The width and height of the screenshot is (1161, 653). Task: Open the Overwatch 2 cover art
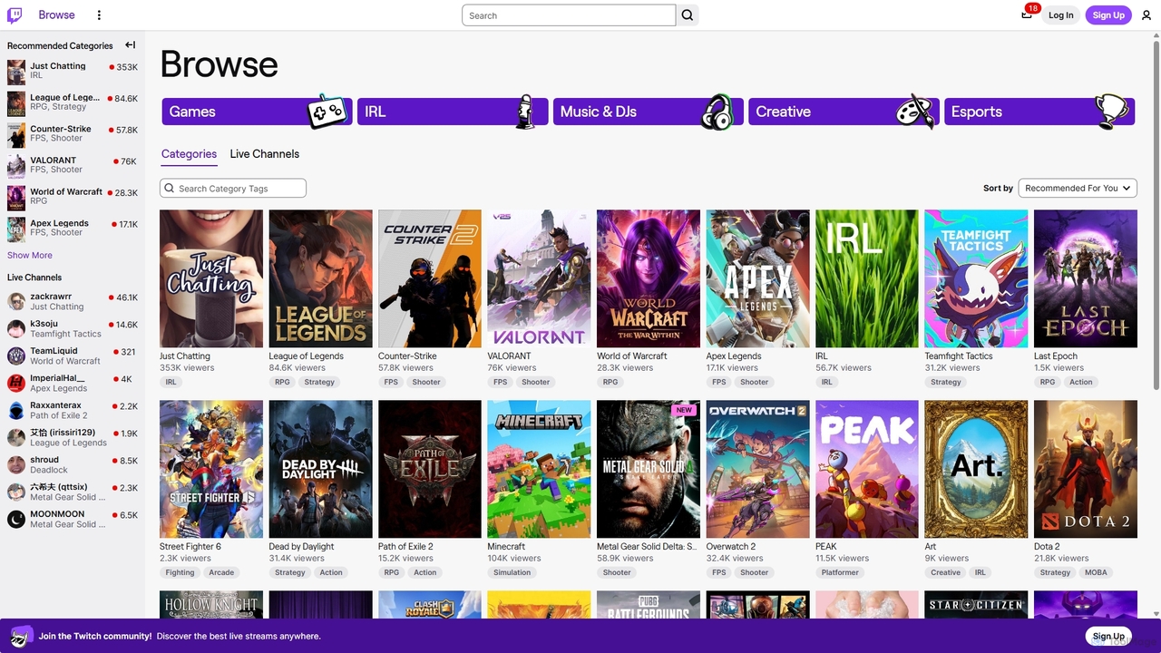pos(757,469)
